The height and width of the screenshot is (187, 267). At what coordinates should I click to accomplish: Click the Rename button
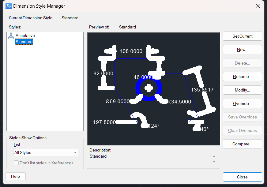[x=242, y=77]
